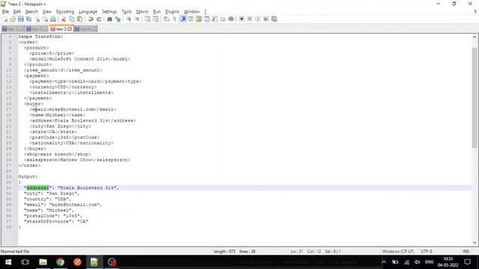Click the Close All toolbar icon

click(45, 19)
